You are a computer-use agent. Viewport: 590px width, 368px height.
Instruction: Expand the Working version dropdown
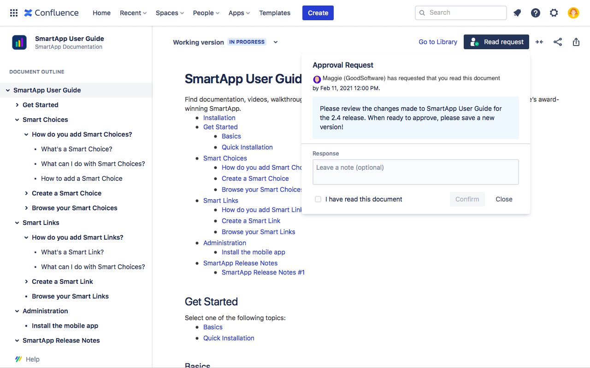[x=275, y=42]
